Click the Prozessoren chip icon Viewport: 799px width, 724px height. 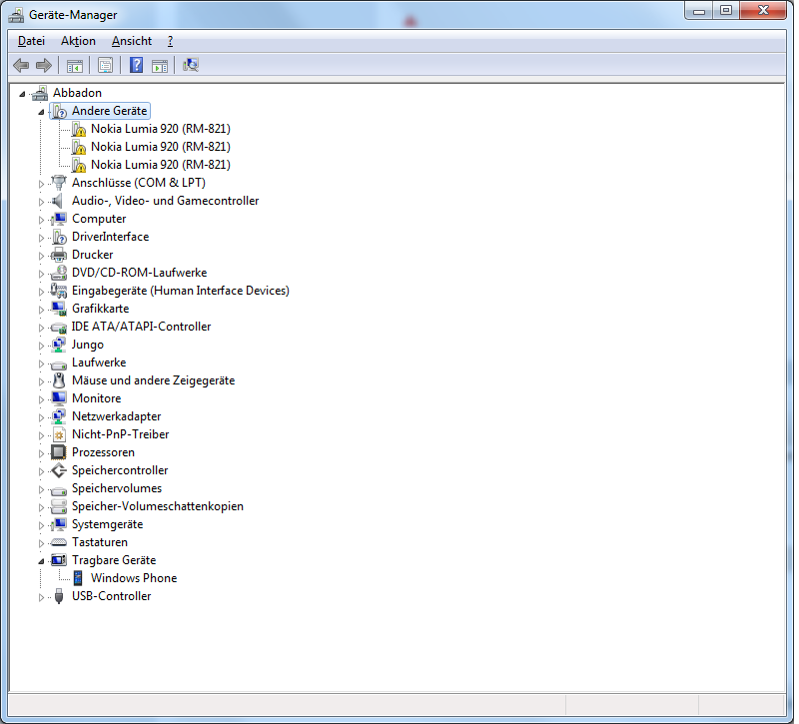tap(59, 452)
